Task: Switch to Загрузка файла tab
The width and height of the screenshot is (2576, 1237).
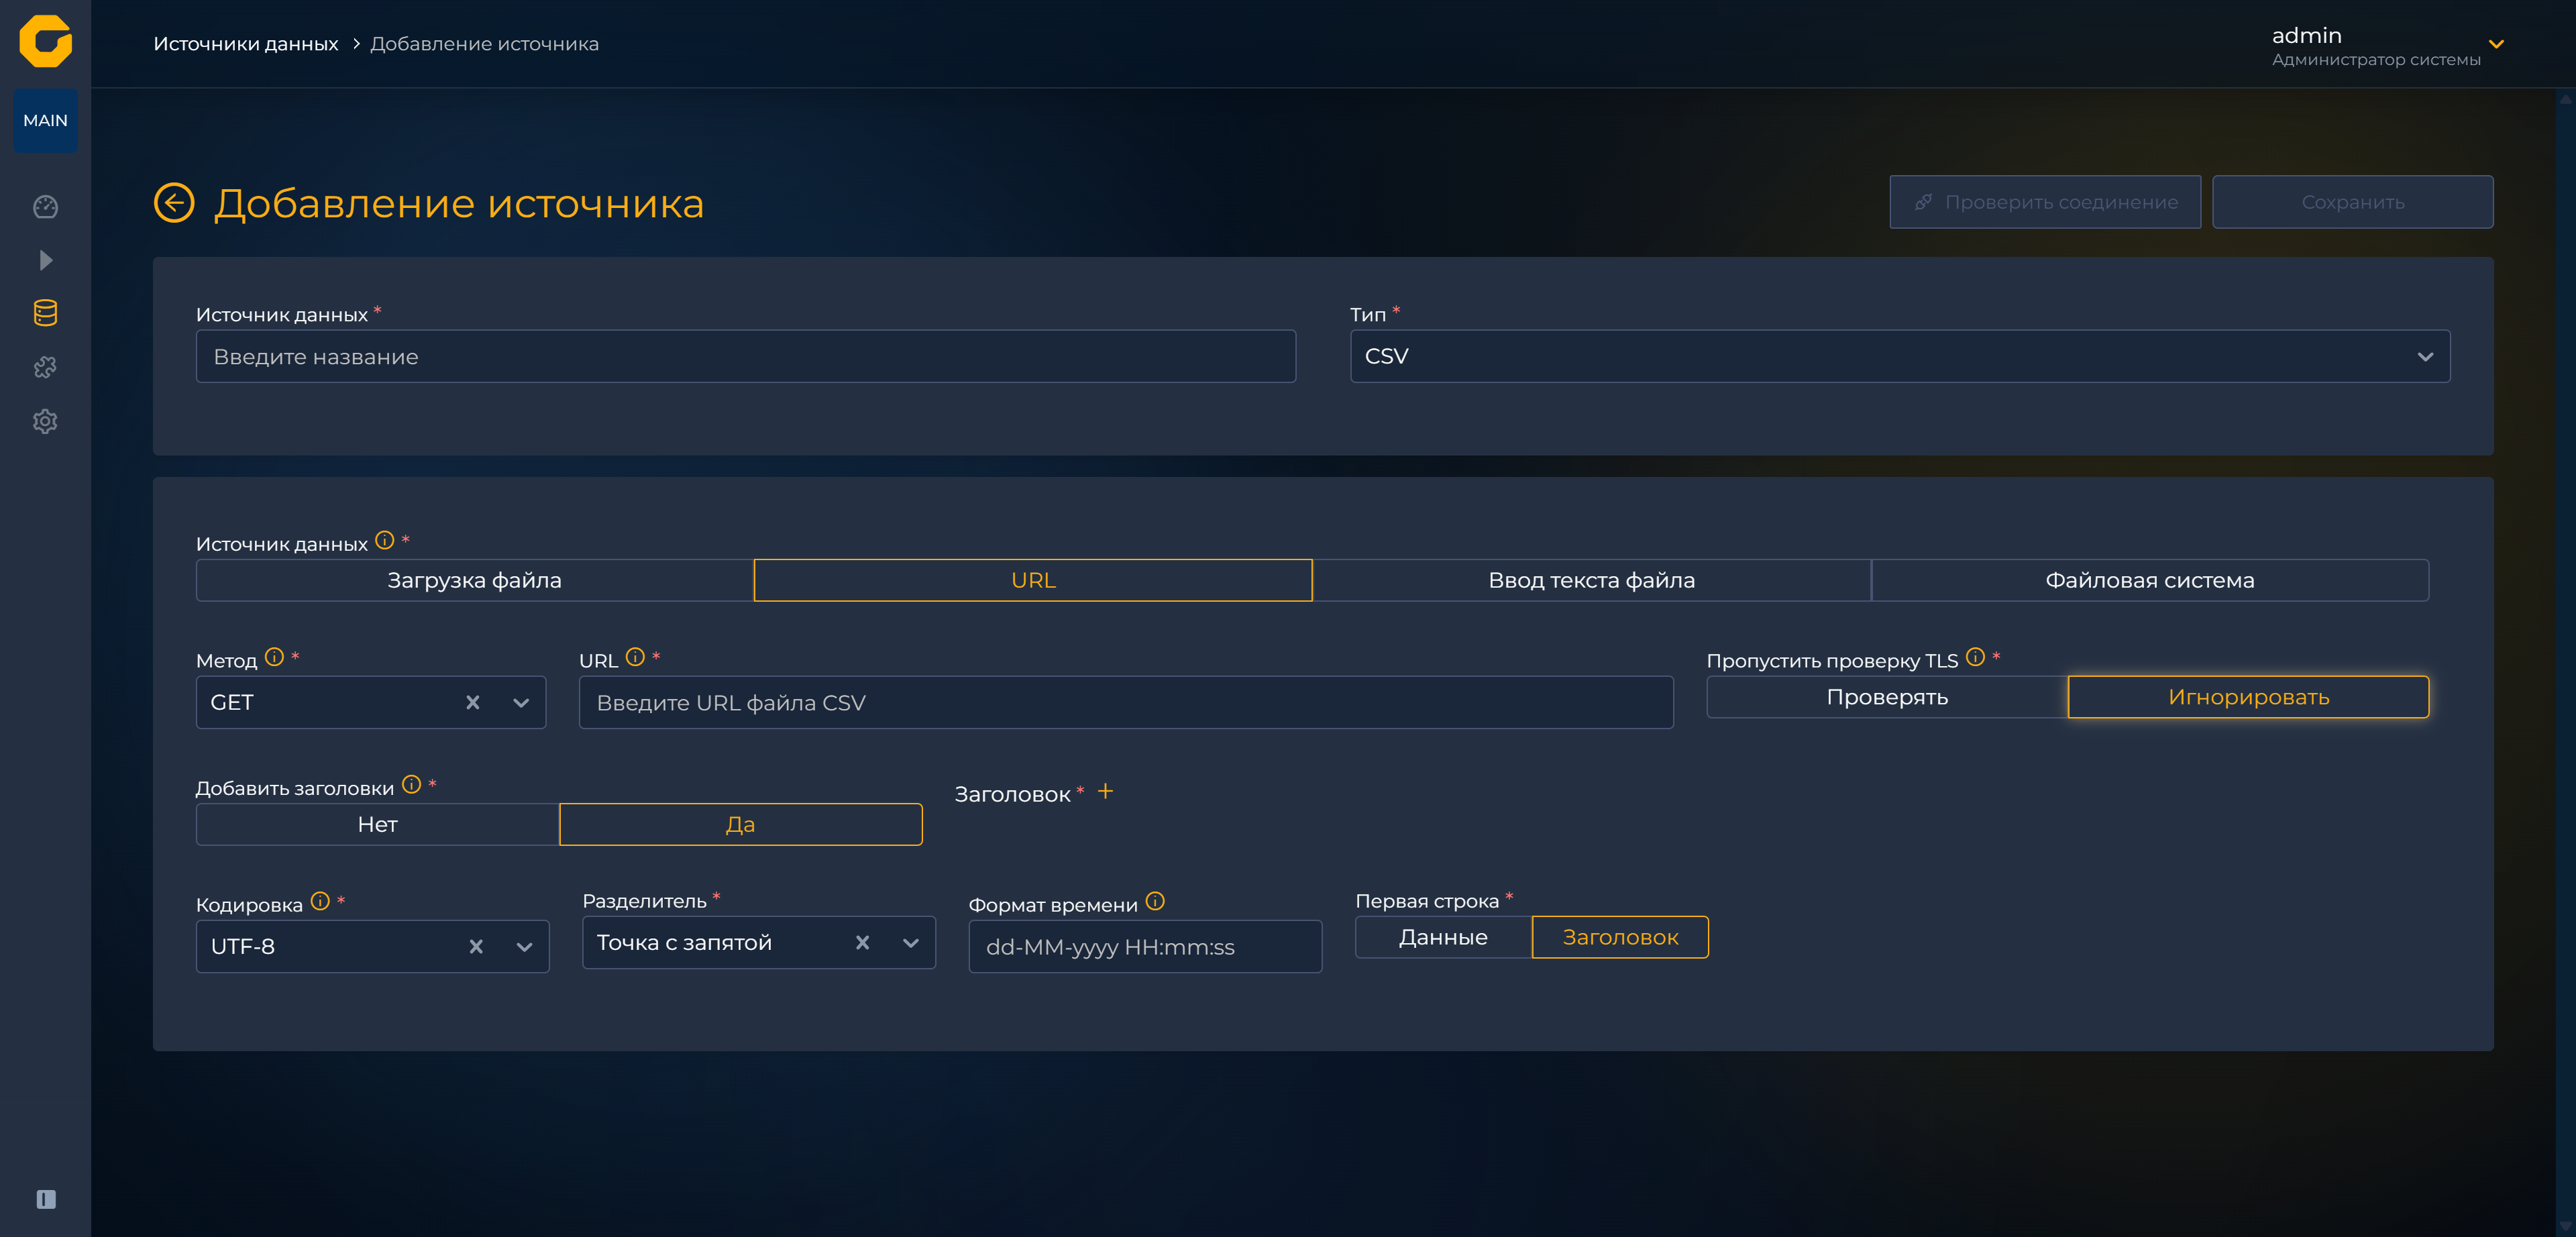Action: tap(475, 581)
